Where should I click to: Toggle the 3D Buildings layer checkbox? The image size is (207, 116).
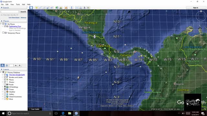tap(5, 87)
